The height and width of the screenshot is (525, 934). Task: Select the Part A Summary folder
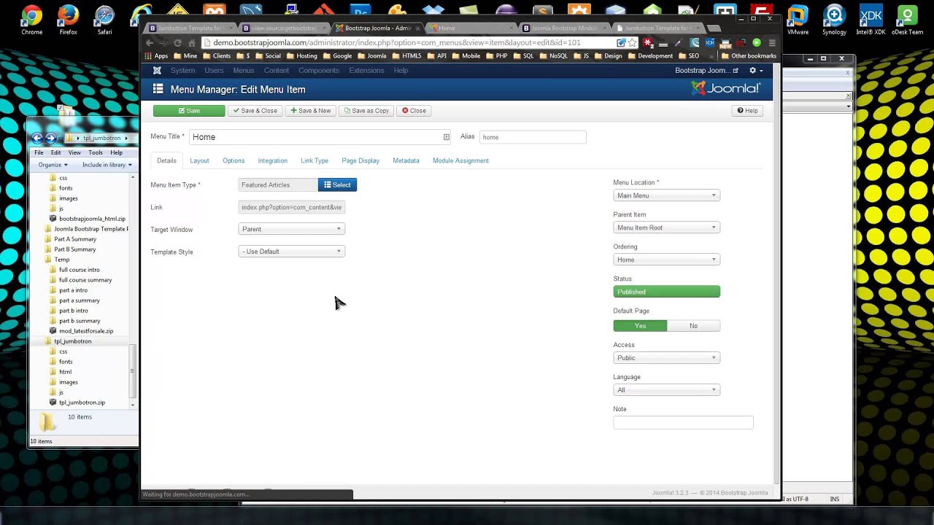[x=75, y=239]
